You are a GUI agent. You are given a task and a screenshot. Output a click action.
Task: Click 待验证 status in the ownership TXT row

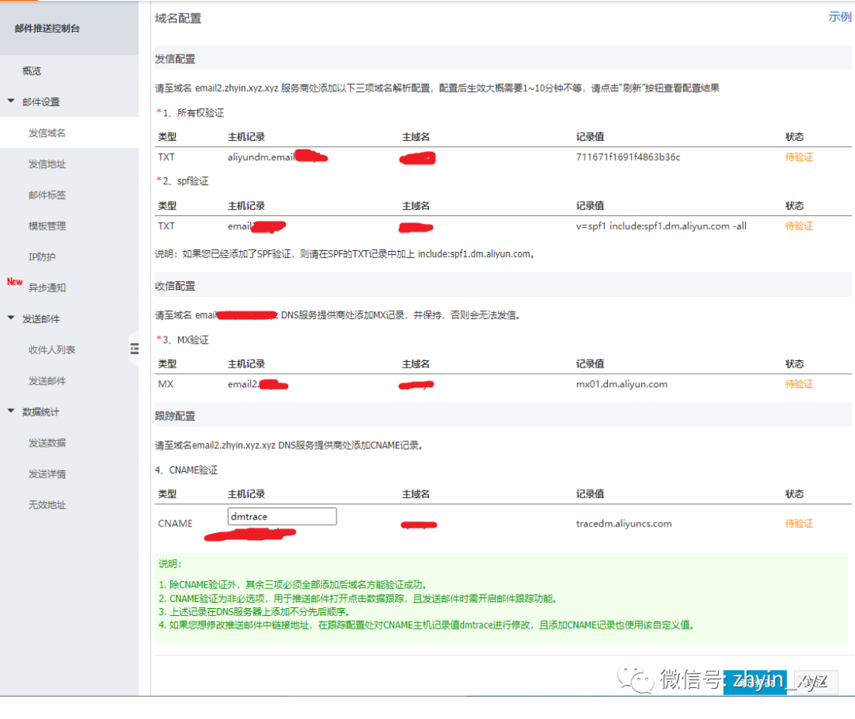pos(799,157)
